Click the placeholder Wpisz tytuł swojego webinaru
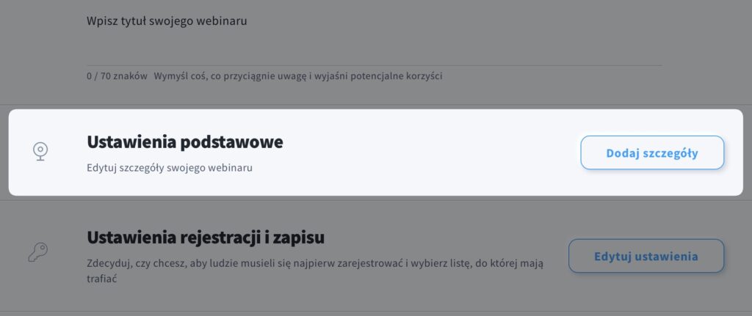 point(167,21)
